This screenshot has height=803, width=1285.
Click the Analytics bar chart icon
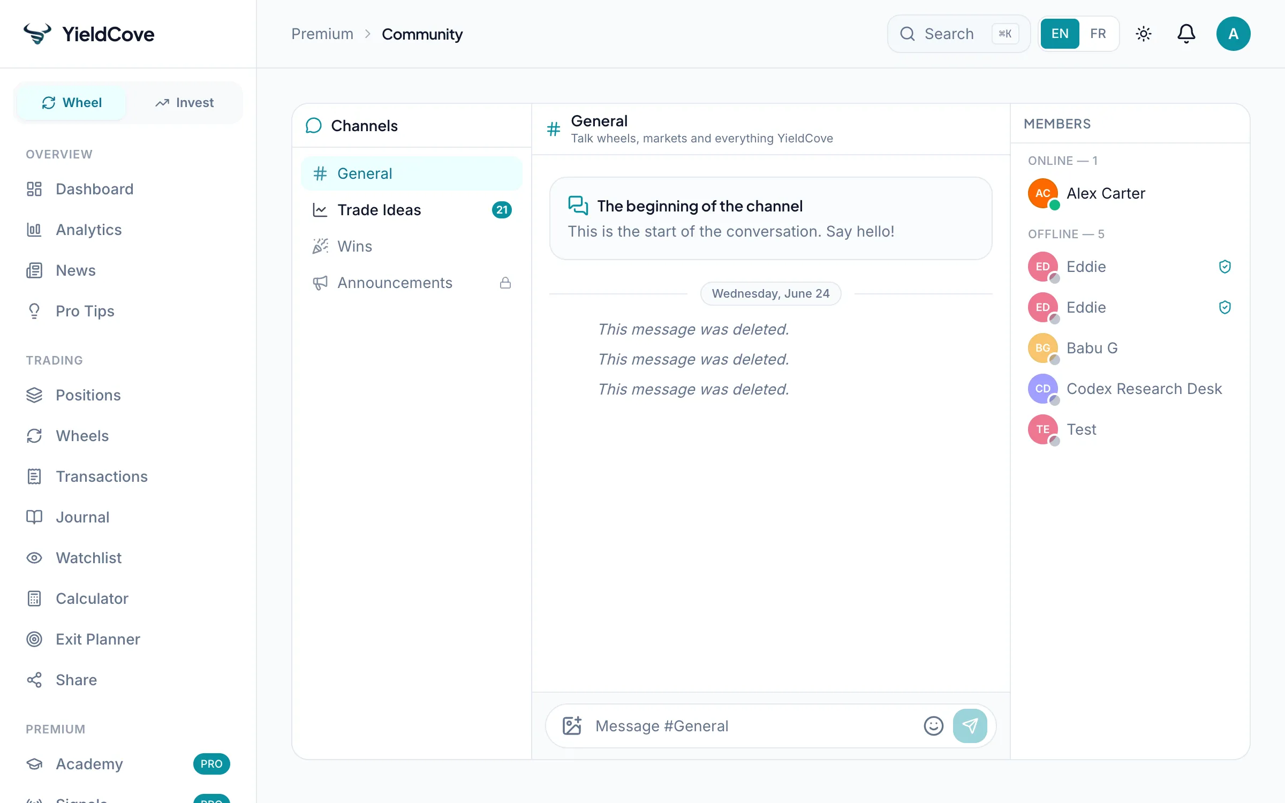(34, 230)
